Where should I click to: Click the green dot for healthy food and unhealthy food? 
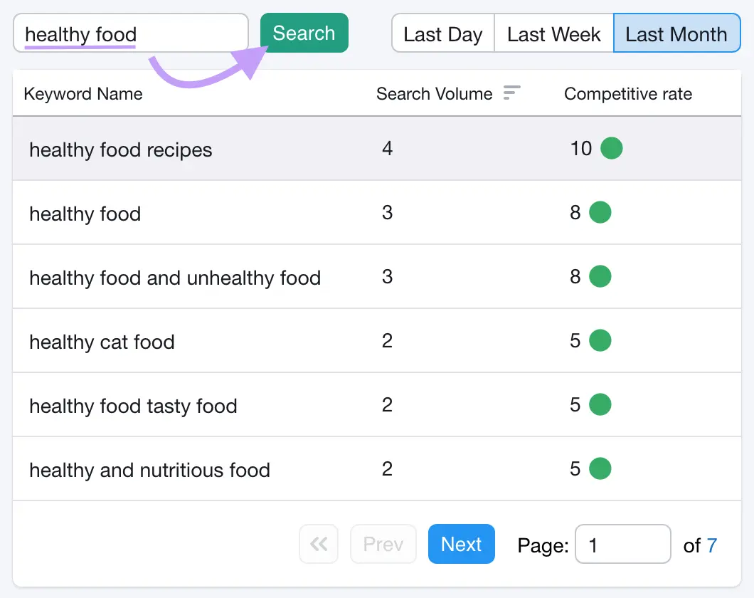coord(600,276)
